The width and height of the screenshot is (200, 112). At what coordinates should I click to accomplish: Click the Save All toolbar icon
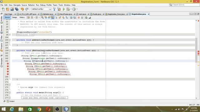pos(17,9)
